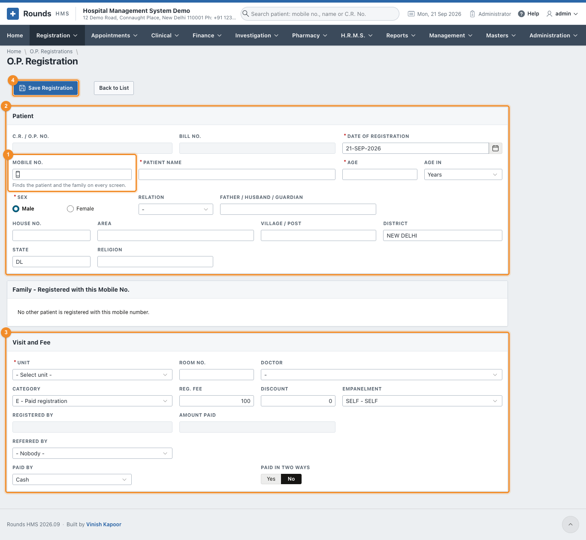
Task: Open the Relation dropdown
Action: pos(175,209)
